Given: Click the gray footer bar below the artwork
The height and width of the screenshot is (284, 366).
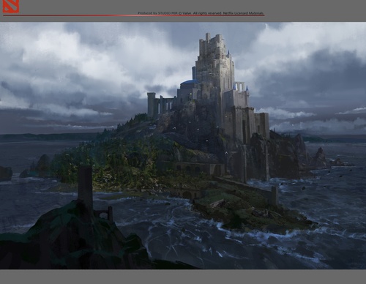Looking at the screenshot, I should 183,277.
